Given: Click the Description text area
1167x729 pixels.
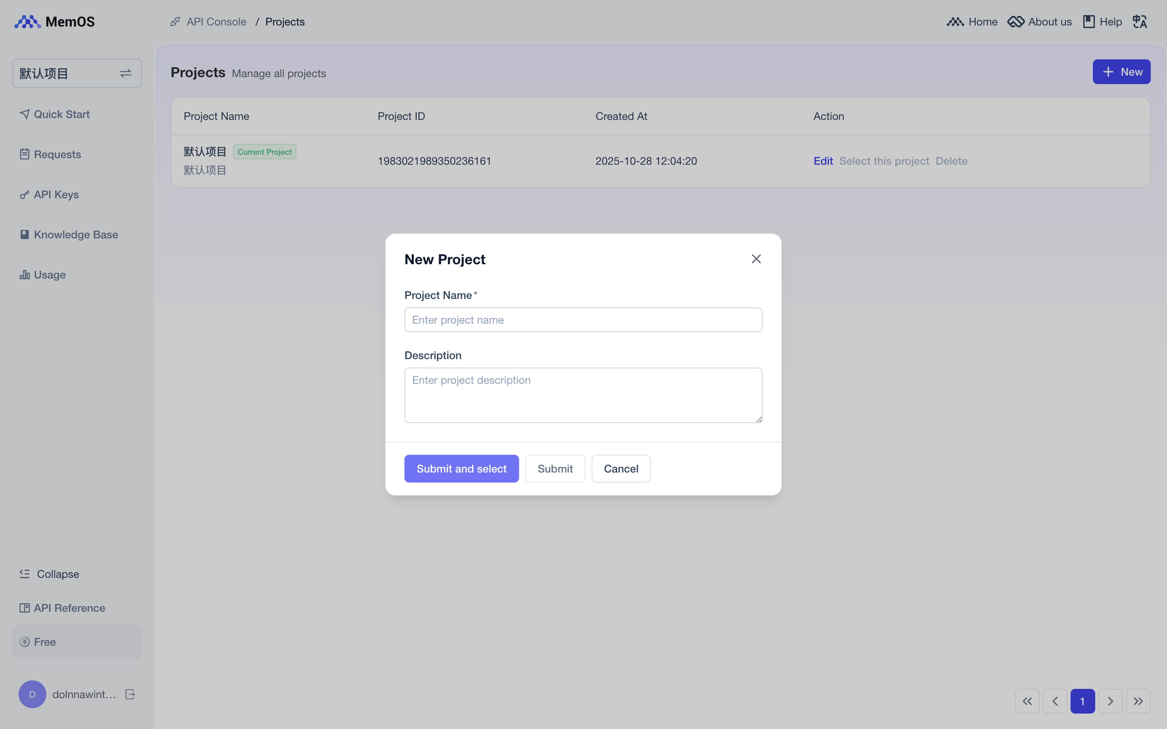Looking at the screenshot, I should (x=583, y=395).
